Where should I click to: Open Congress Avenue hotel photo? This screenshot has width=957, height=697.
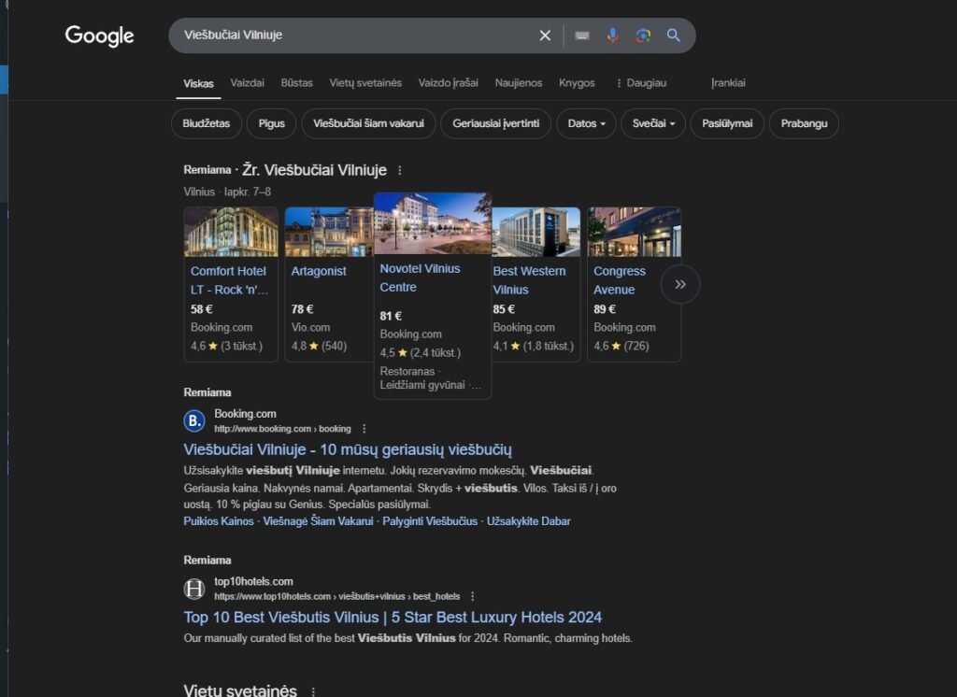coord(635,232)
